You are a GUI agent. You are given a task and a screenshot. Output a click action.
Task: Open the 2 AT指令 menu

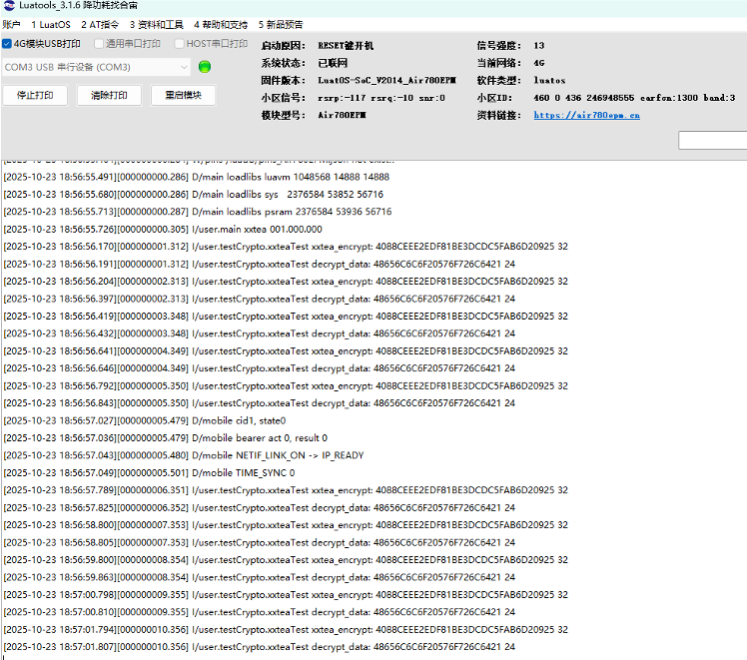click(100, 25)
